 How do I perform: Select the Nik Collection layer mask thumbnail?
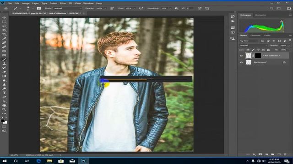(258, 56)
